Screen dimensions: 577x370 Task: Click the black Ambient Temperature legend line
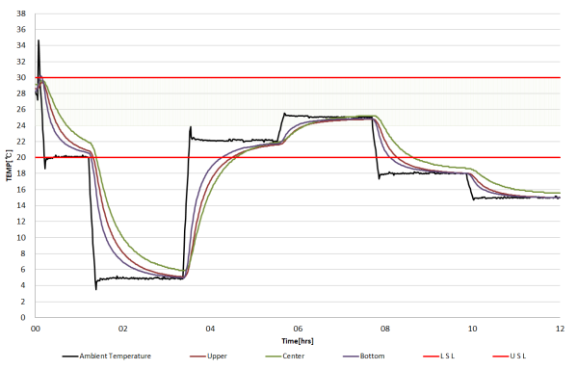click(x=70, y=357)
